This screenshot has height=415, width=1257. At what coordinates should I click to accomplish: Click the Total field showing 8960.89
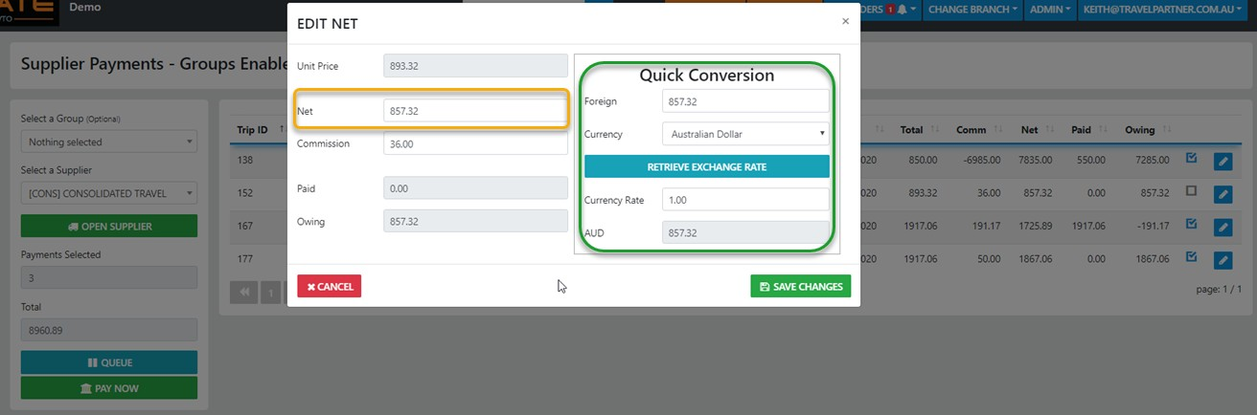pos(109,330)
